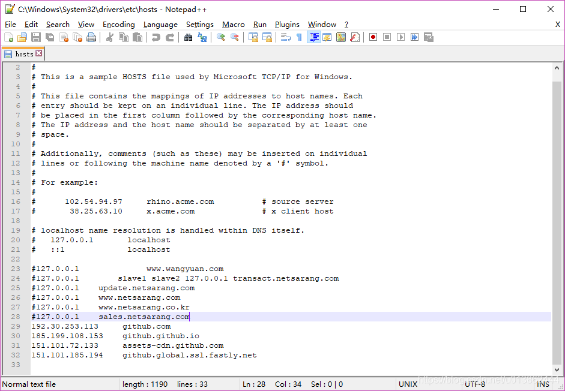Click the Save All icon
565x391 pixels.
point(50,37)
